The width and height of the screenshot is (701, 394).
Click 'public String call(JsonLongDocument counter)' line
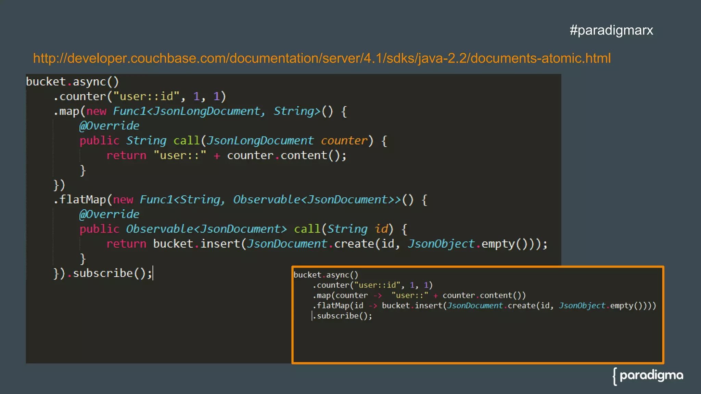click(x=233, y=141)
